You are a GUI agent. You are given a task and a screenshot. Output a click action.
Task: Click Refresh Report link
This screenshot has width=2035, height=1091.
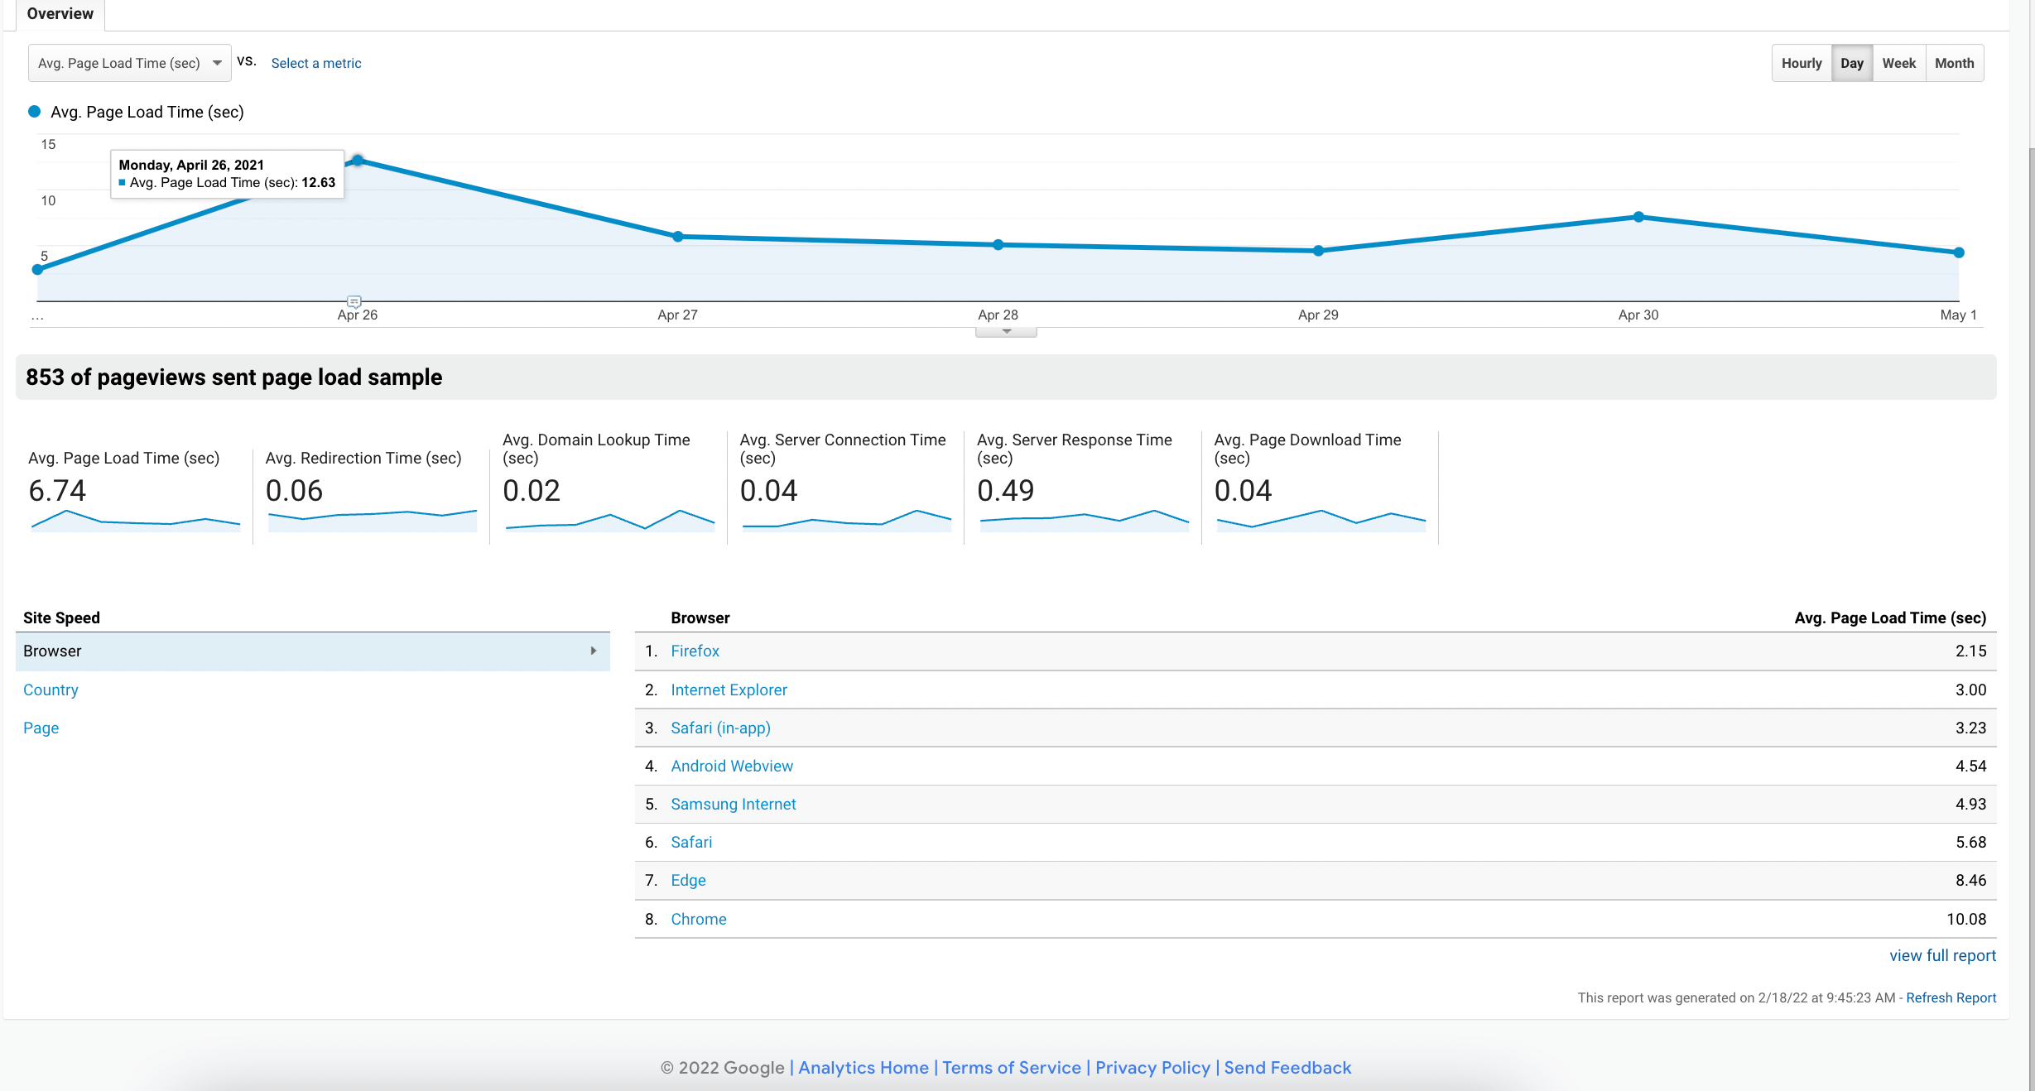tap(1951, 997)
